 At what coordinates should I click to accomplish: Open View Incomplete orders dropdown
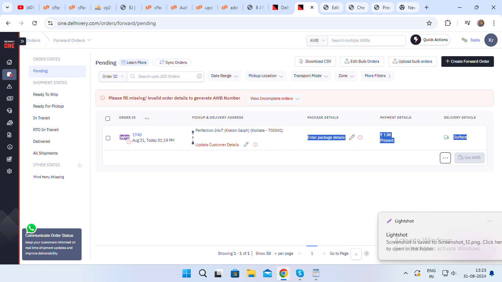tap(275, 98)
